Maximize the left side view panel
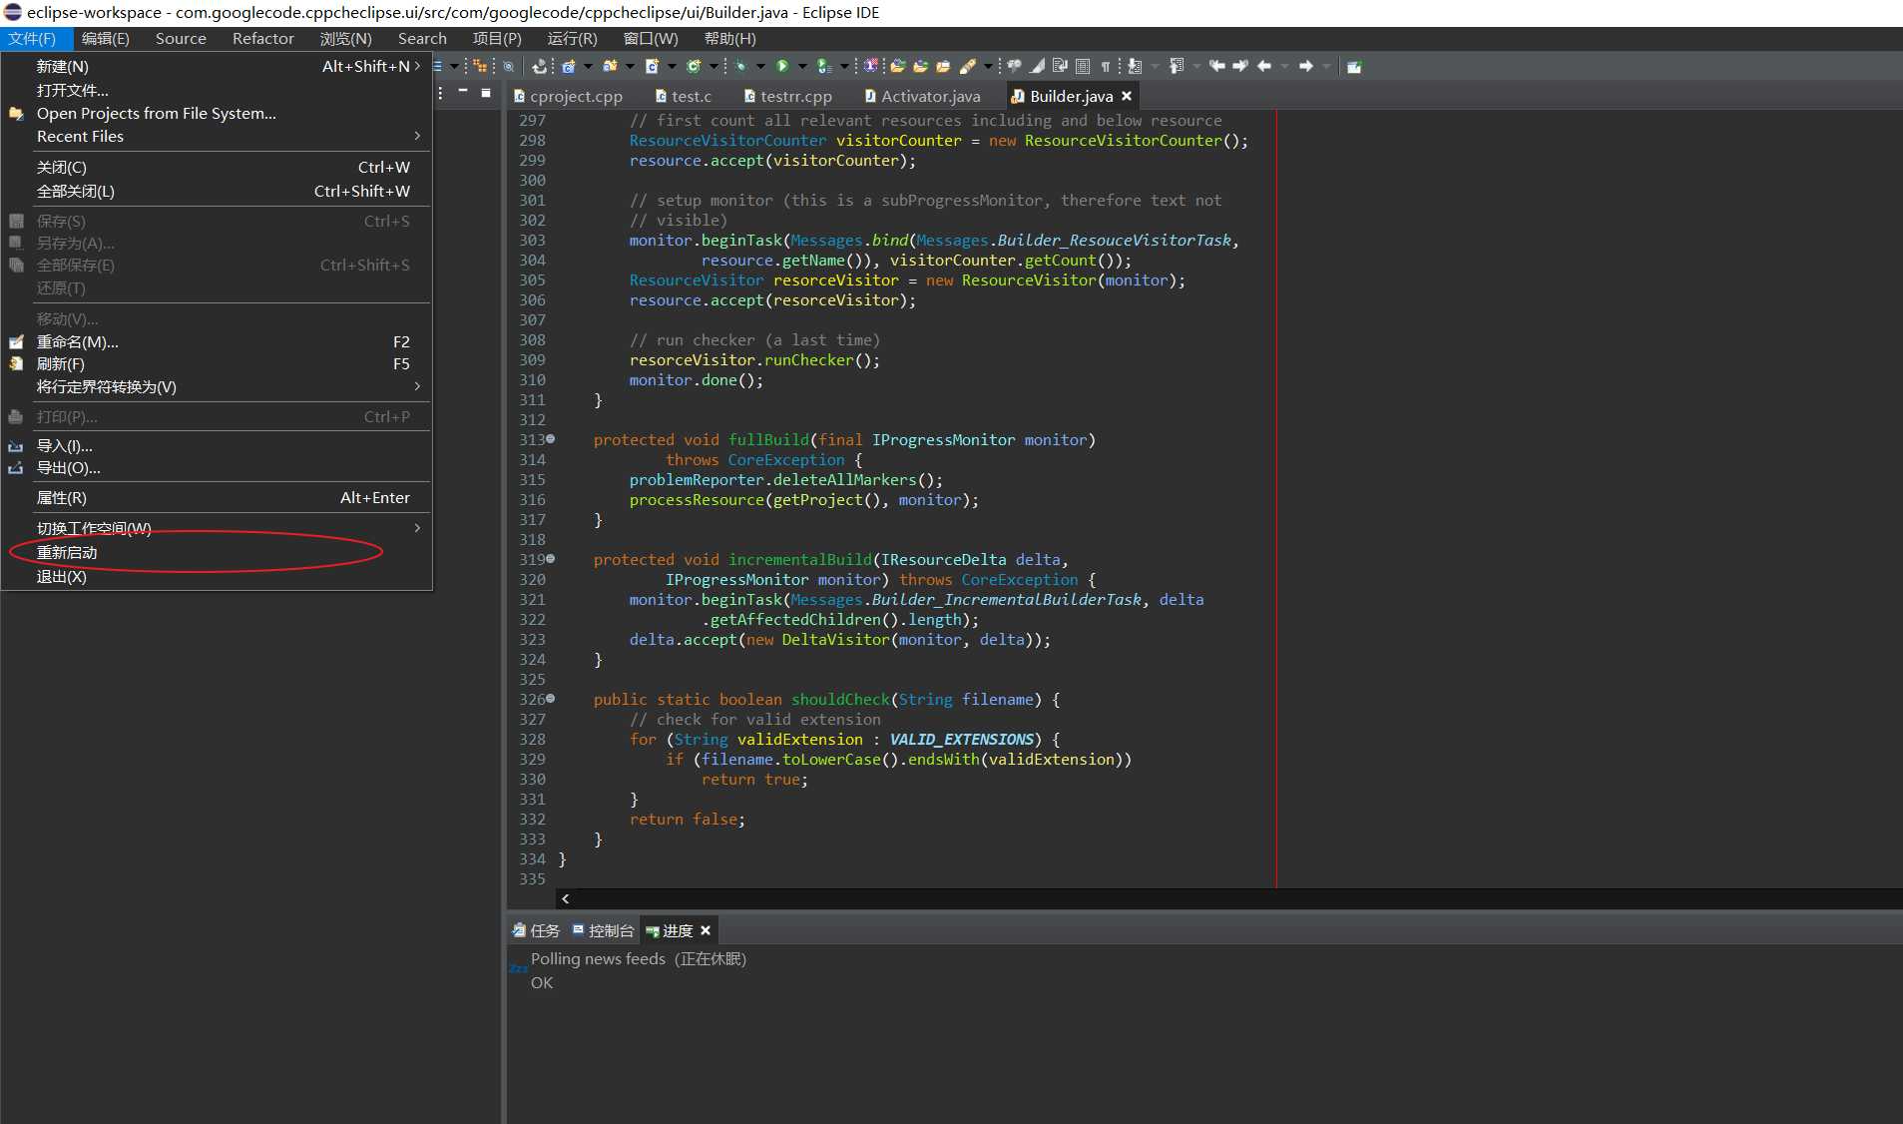This screenshot has height=1124, width=1903. click(x=486, y=92)
